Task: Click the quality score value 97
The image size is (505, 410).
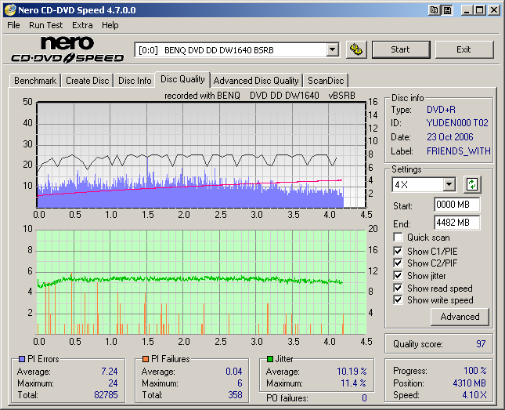Action: click(481, 344)
